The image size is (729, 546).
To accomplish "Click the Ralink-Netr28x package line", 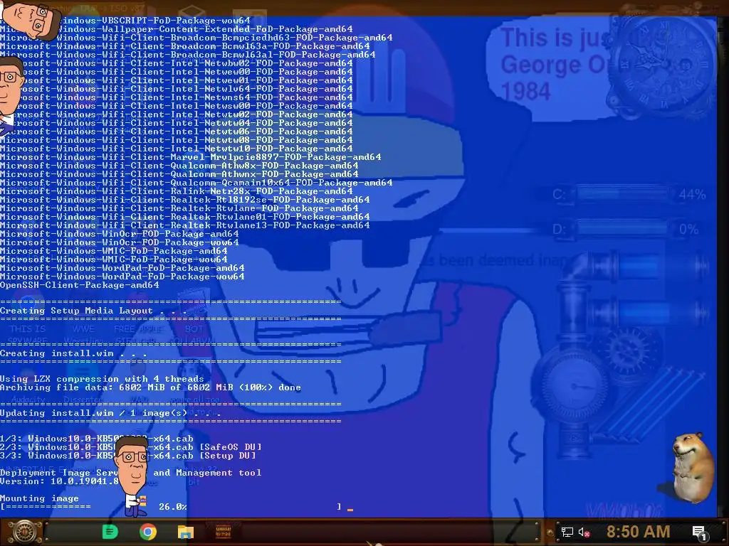I will point(177,191).
